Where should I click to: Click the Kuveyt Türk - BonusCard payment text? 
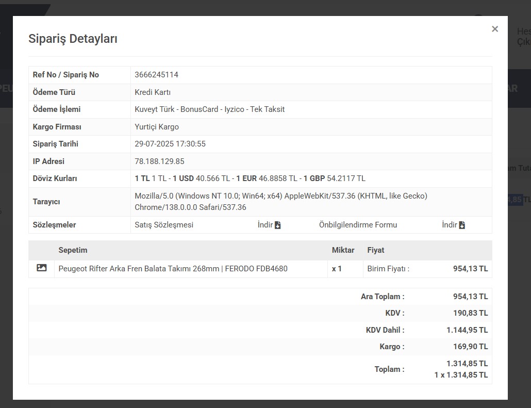coord(210,109)
